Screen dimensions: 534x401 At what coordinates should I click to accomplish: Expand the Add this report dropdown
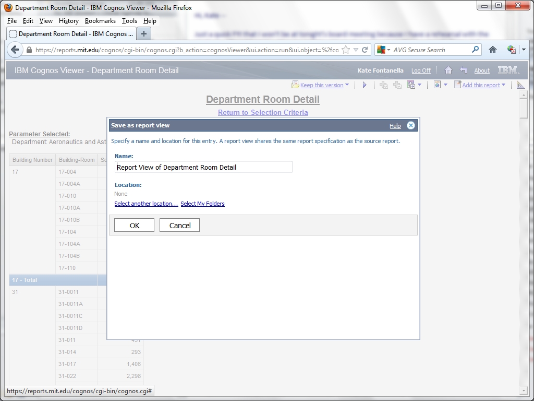pos(503,85)
